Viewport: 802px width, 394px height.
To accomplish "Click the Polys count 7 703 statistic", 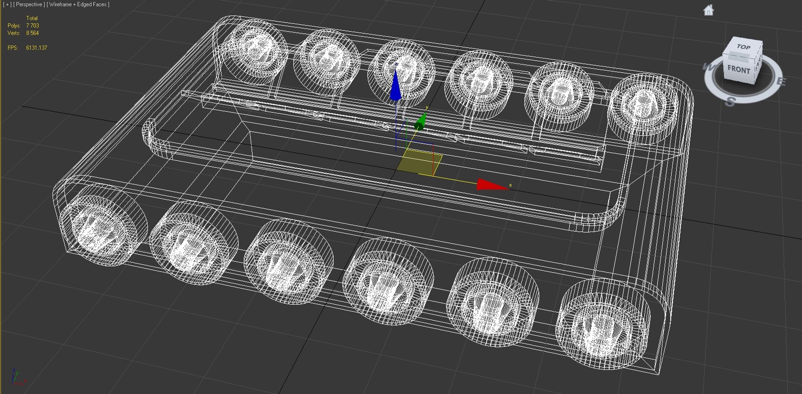I will click(32, 25).
